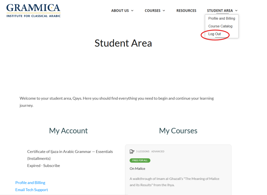Open the blue Profile and Billing link
267x195 pixels.
(x=30, y=183)
